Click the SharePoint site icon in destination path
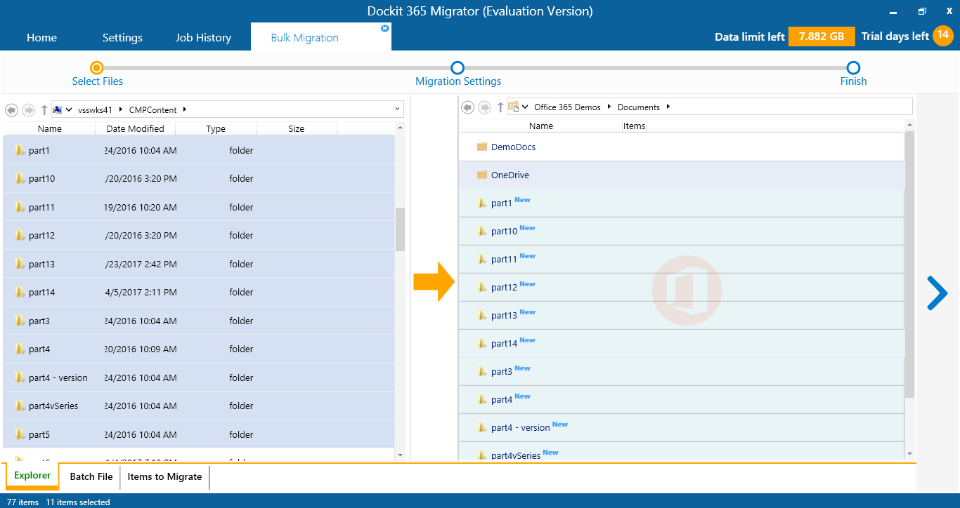This screenshot has height=508, width=960. (x=514, y=107)
